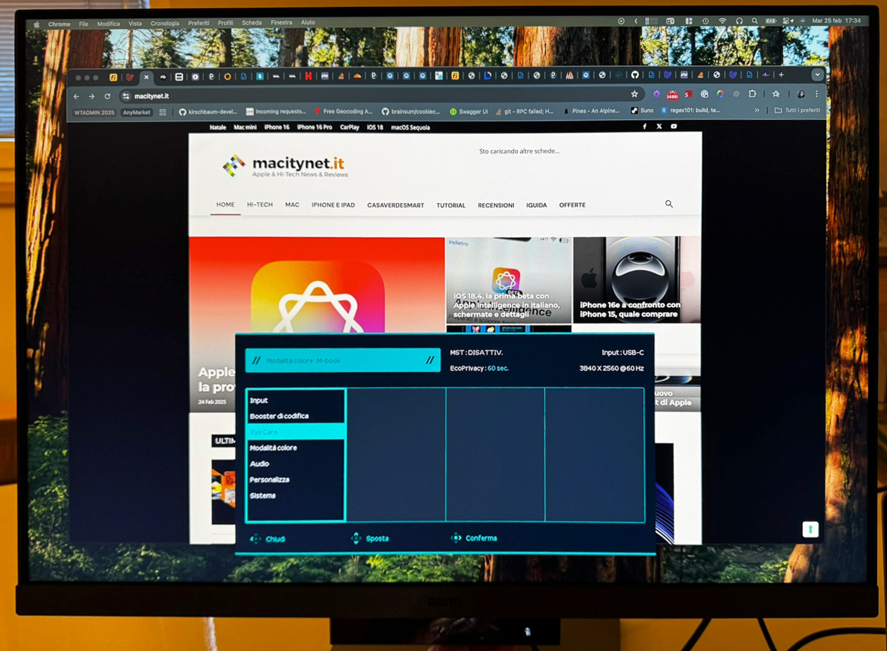Open the bookmarks apps grid icon
This screenshot has height=651, width=887.
click(163, 112)
